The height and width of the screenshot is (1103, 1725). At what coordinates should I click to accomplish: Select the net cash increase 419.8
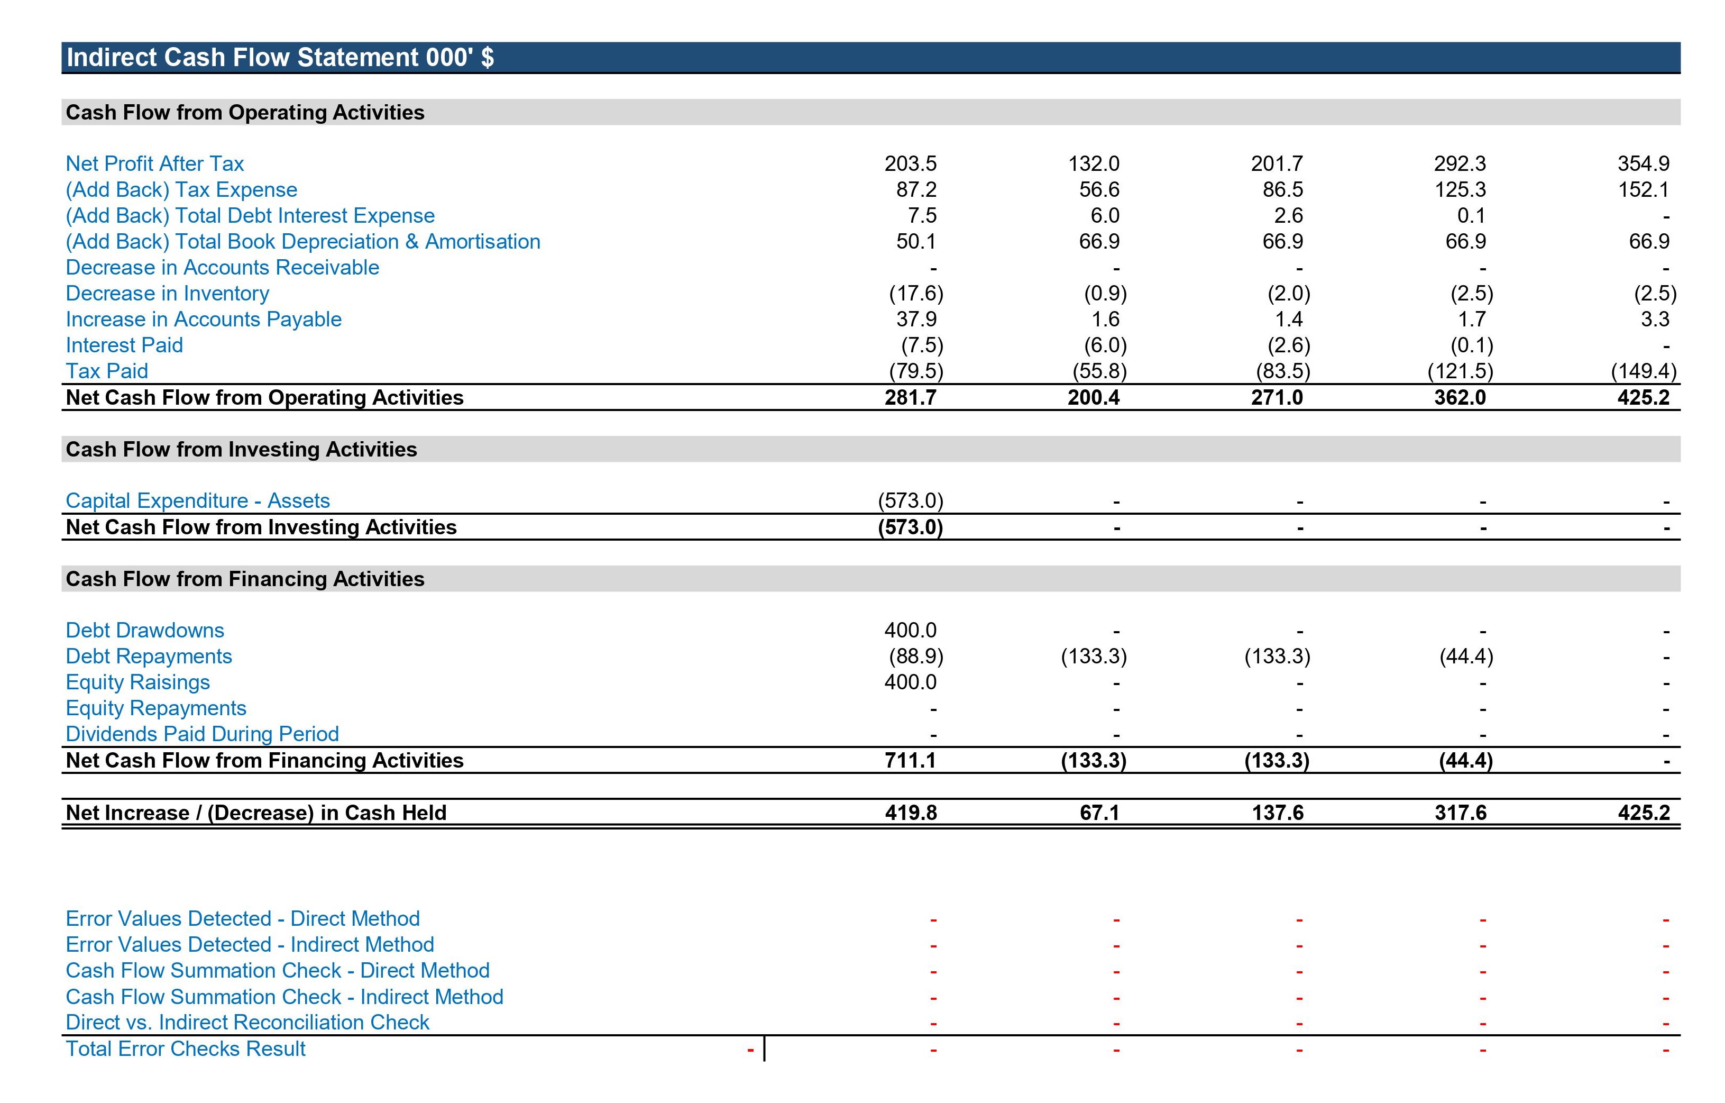911,813
